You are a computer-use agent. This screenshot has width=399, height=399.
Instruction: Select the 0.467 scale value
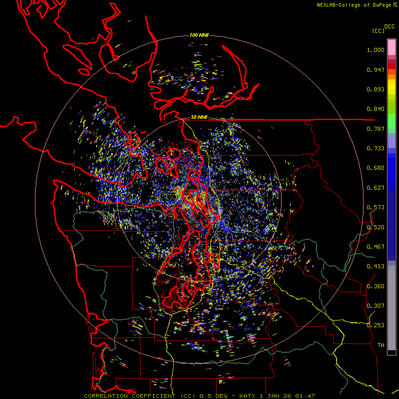[376, 247]
